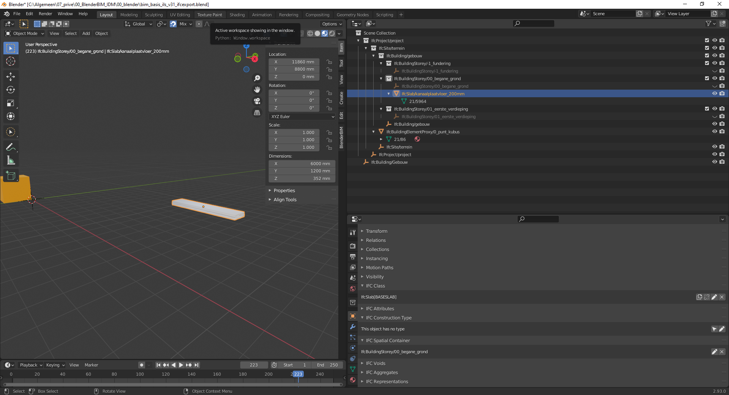
Task: Click the X location field 11860 mm
Action: pos(294,62)
